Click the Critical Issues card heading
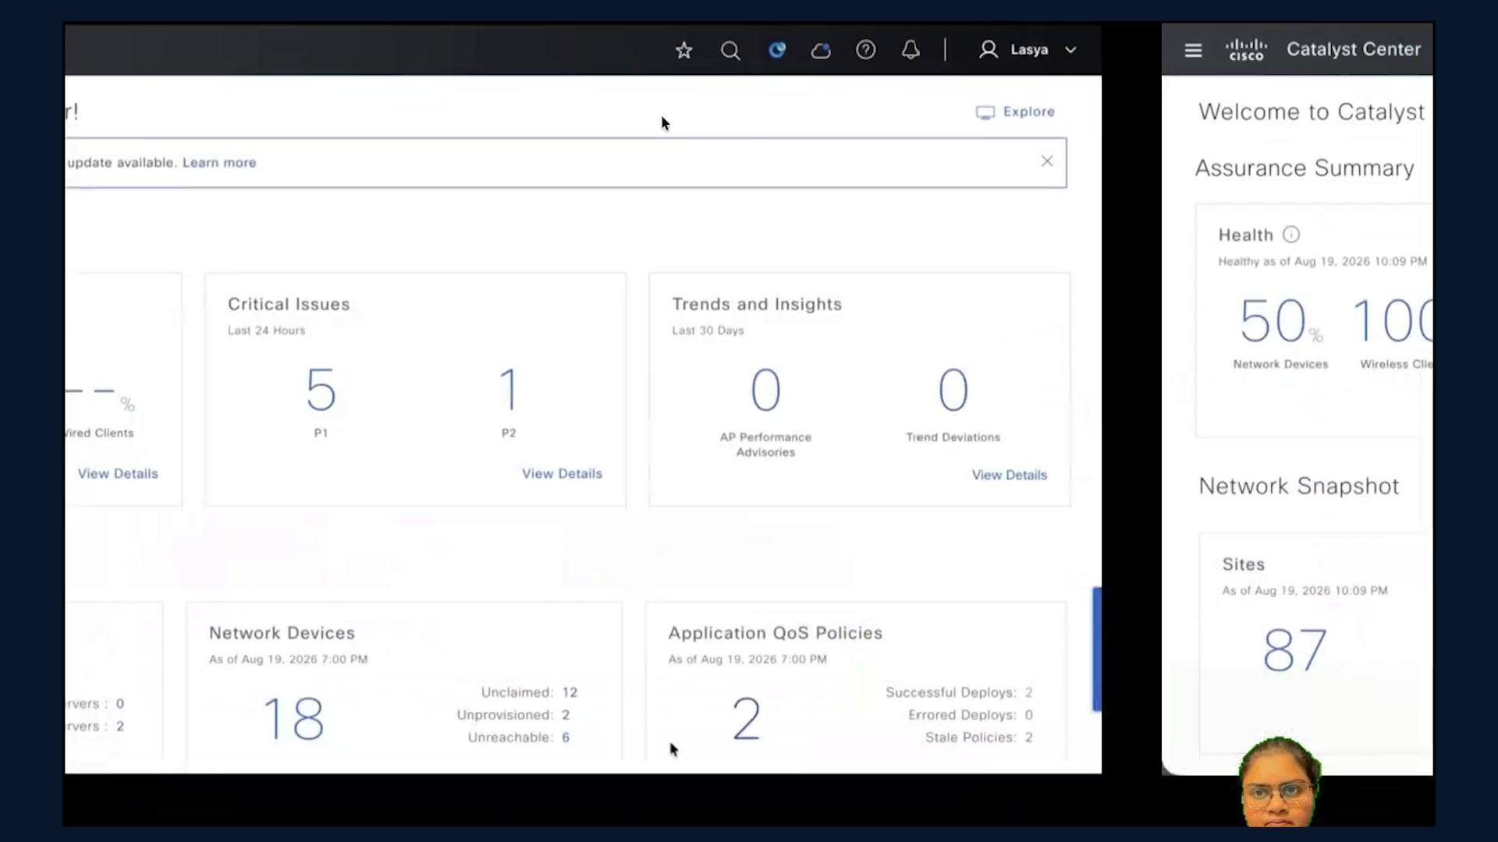This screenshot has height=842, width=1498. pos(289,304)
